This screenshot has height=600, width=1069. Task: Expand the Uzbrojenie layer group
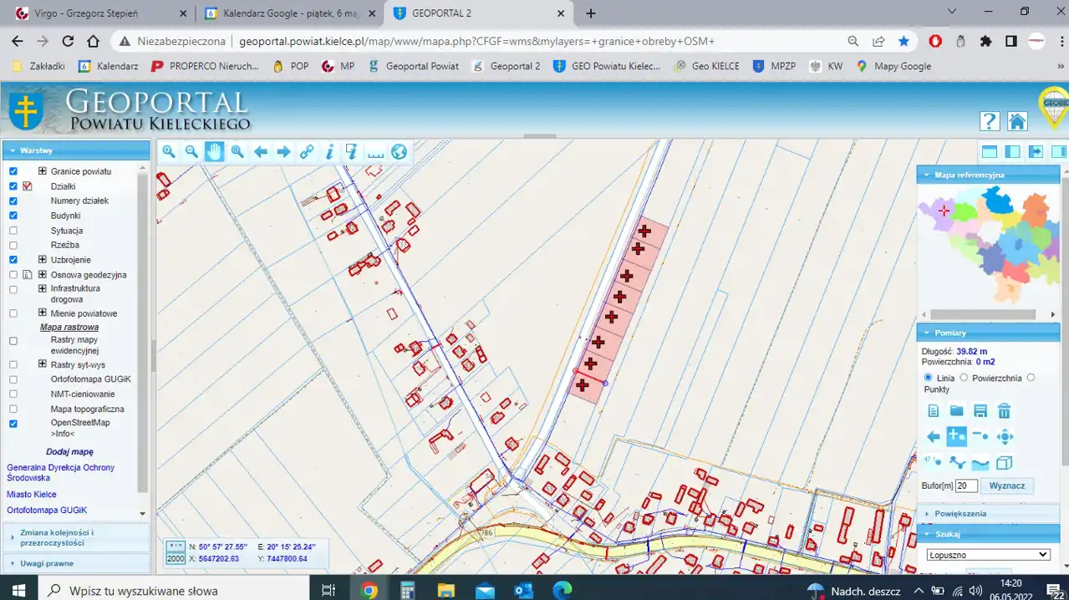tap(42, 260)
